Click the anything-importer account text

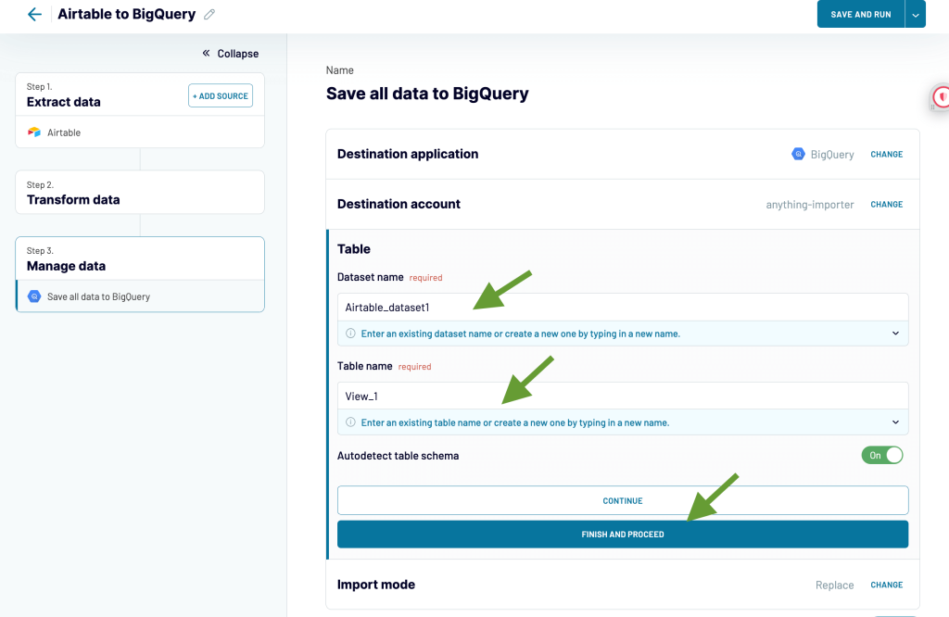pos(810,205)
